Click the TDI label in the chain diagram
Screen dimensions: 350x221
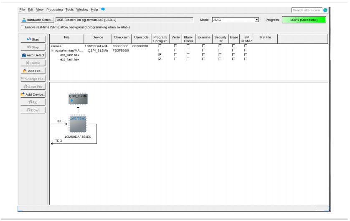coord(59,121)
